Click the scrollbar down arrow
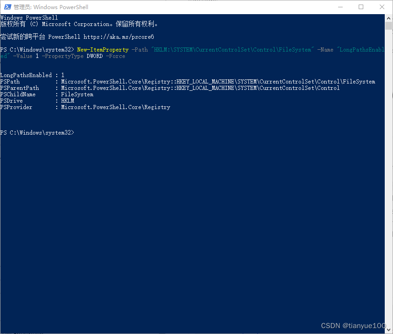The width and height of the screenshot is (393, 334). point(389,330)
